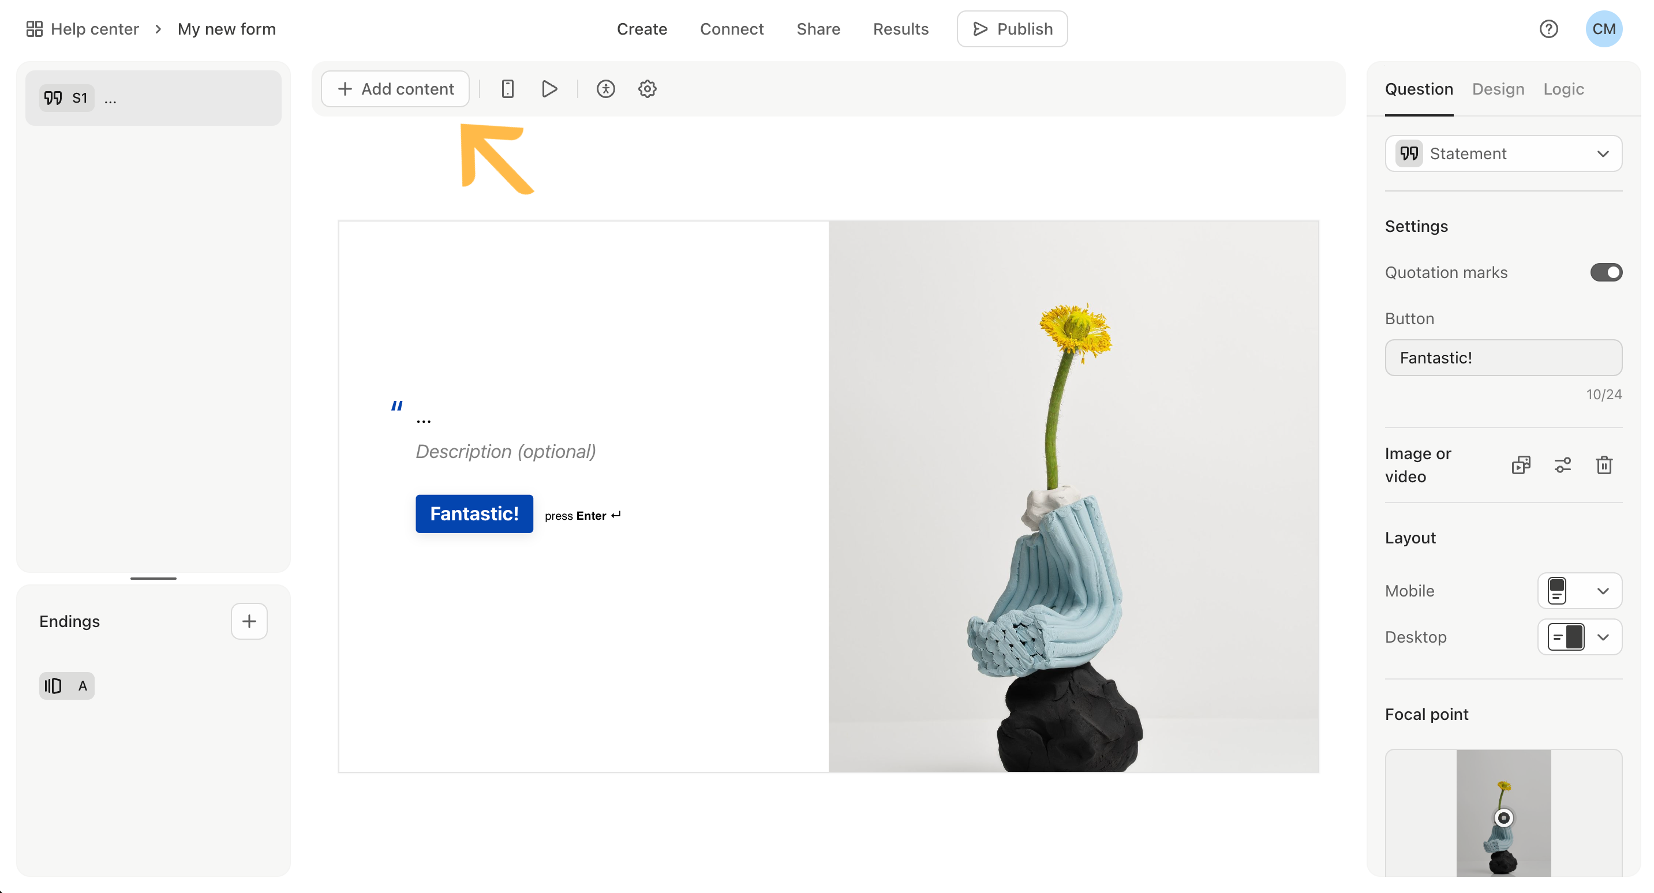Open mobile preview icon in toolbar
Viewport: 1654px width, 893px height.
click(x=507, y=89)
